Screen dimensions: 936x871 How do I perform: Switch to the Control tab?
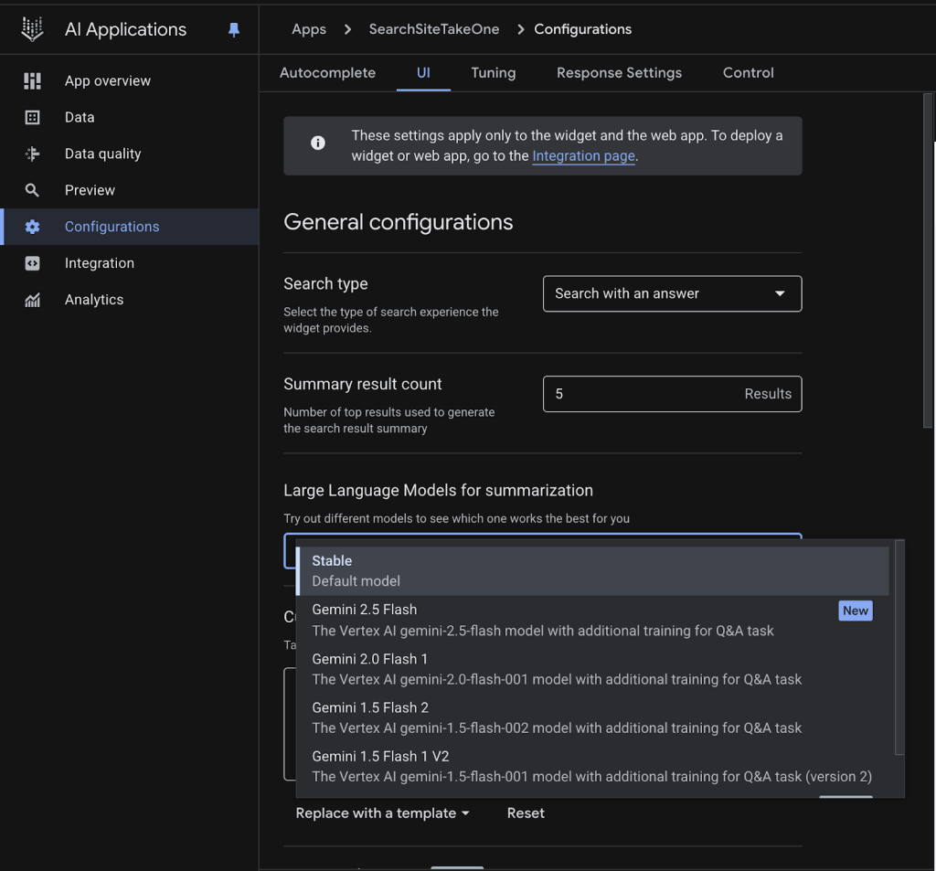[x=747, y=72]
